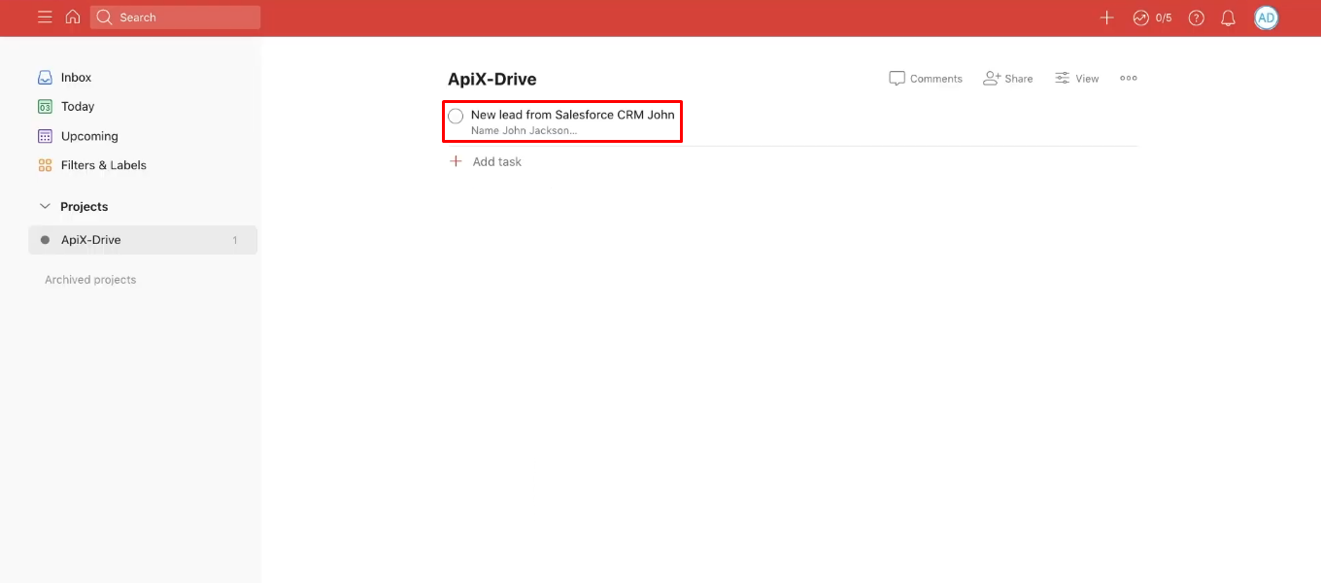Open Archived projects
Image resolution: width=1321 pixels, height=583 pixels.
pos(89,279)
